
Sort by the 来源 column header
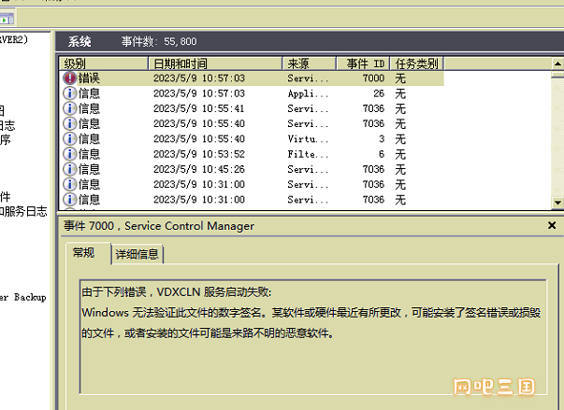tap(309, 64)
